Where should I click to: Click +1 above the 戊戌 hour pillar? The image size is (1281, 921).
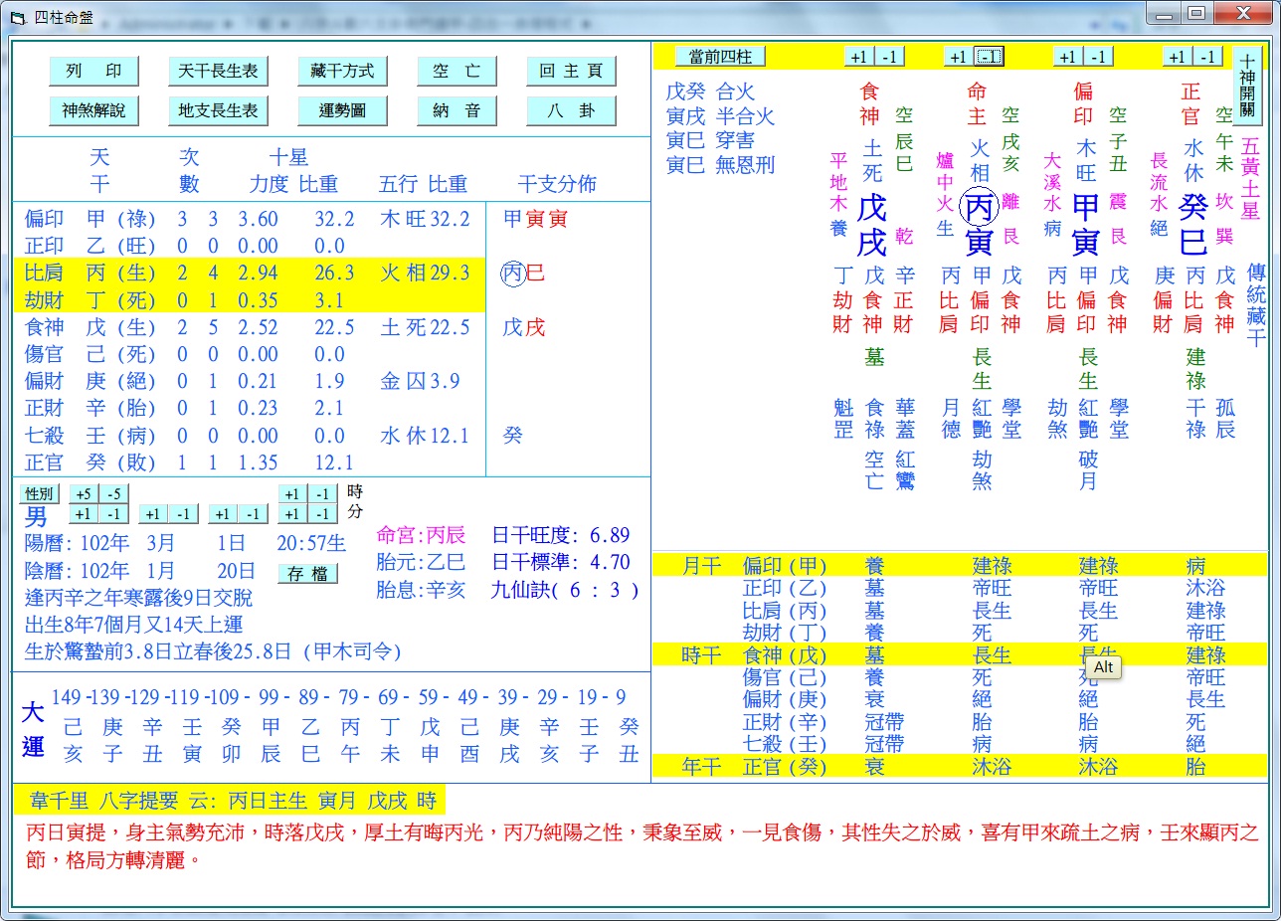[859, 57]
